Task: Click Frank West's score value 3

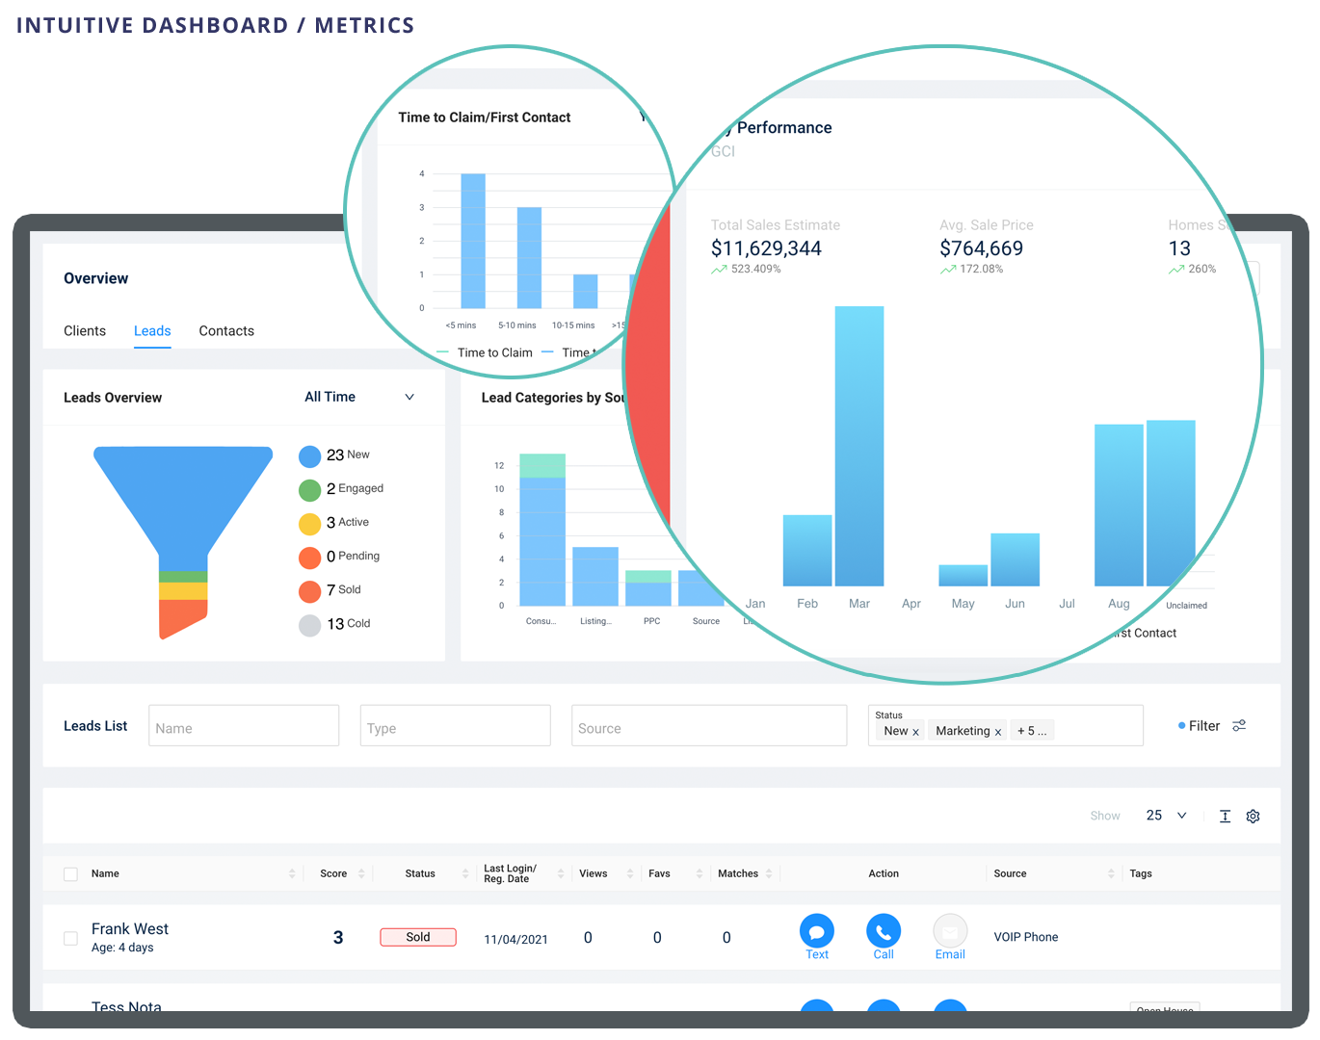Action: [338, 937]
